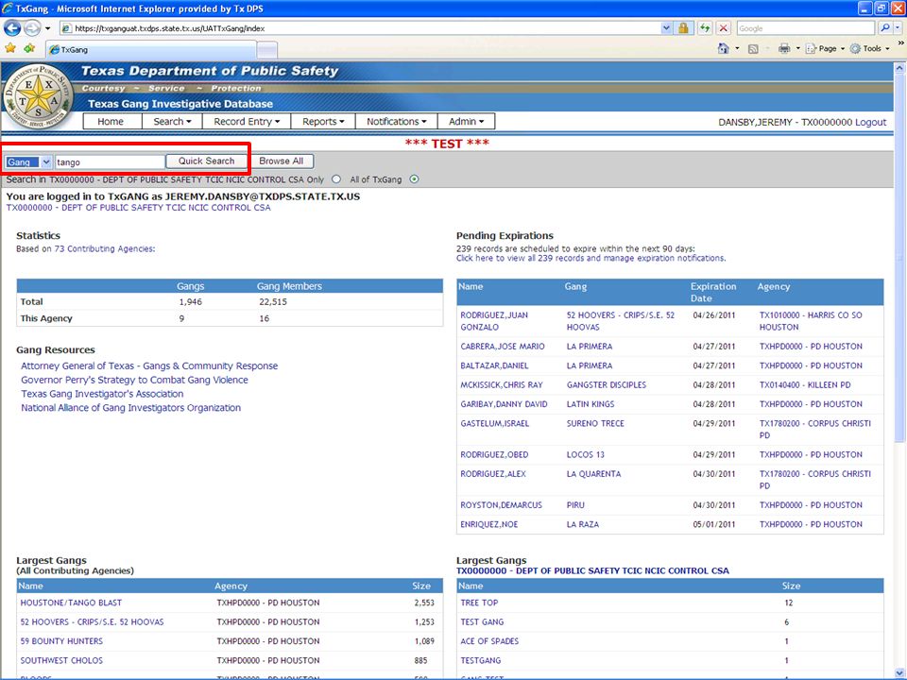Viewport: 907px width, 680px height.
Task: Open ROYSTON,DEMARCUS record
Action: click(x=501, y=504)
